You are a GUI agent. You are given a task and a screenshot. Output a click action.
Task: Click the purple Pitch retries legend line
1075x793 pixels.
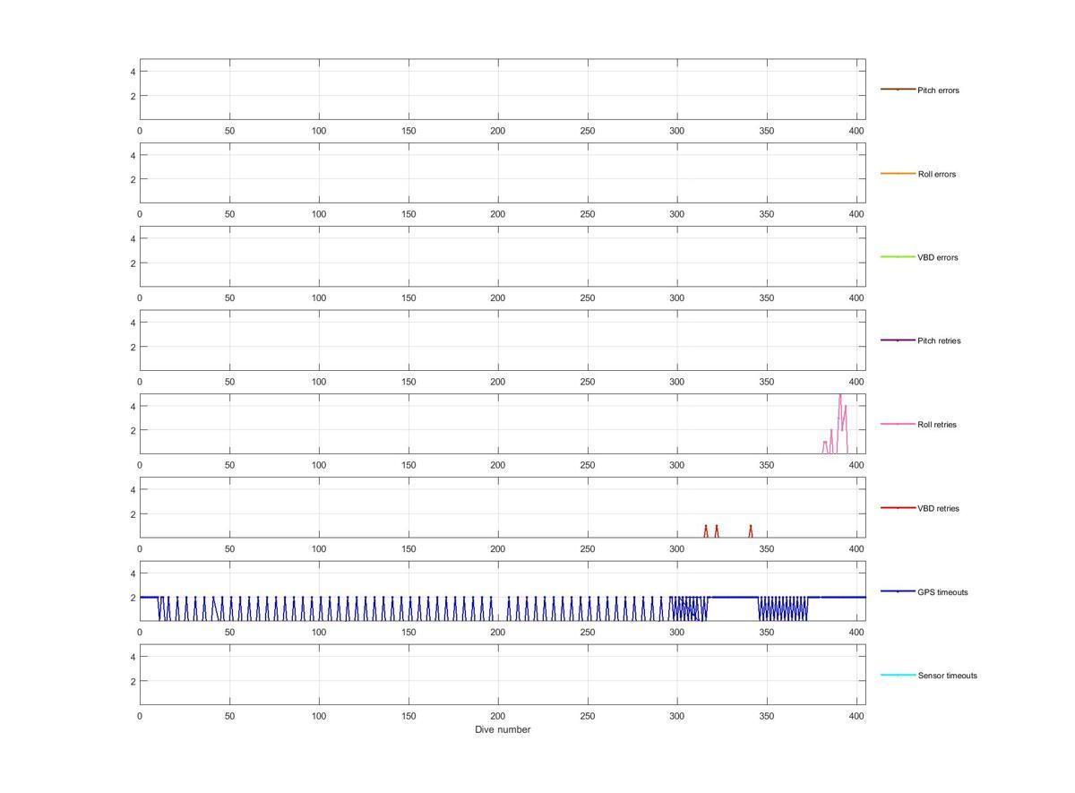898,340
